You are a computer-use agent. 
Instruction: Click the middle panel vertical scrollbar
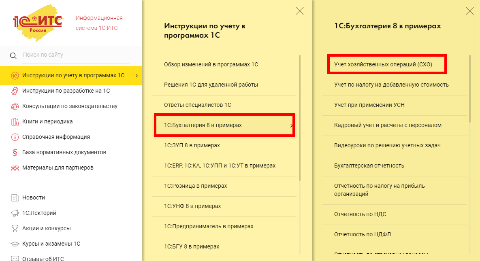300,118
